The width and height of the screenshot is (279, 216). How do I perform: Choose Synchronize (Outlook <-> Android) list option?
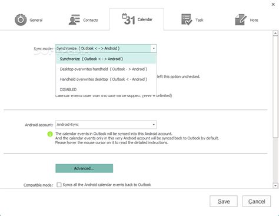(106, 59)
